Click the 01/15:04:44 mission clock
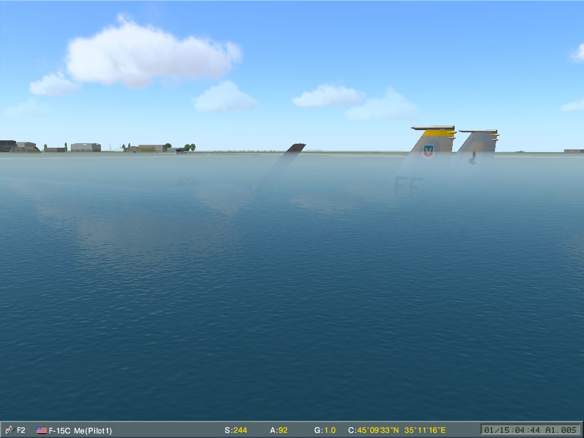This screenshot has height=438, width=584. click(512, 430)
